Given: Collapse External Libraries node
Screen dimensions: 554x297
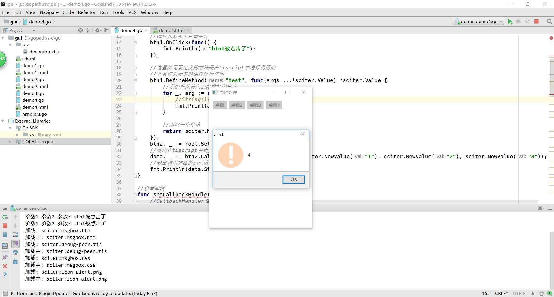Looking at the screenshot, I should tap(3, 121).
